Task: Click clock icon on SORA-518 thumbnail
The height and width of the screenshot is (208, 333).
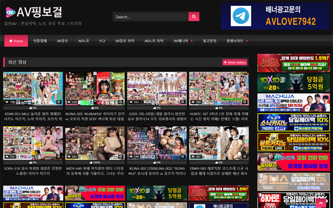Action: [59, 157]
